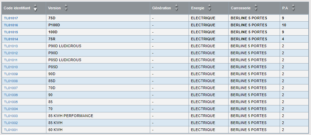
Task: Select the P100D version cell
Action: 98,25
